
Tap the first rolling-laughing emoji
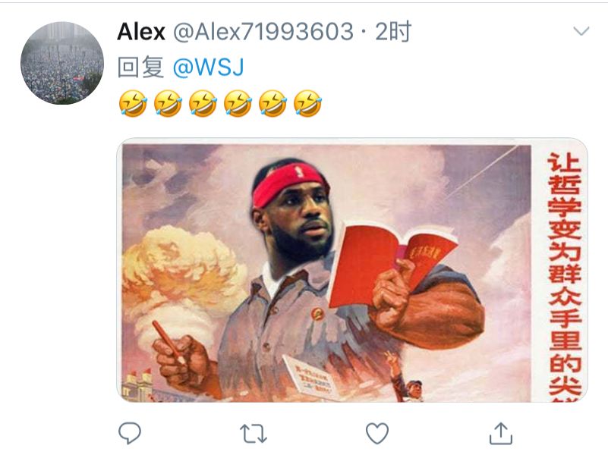(133, 103)
